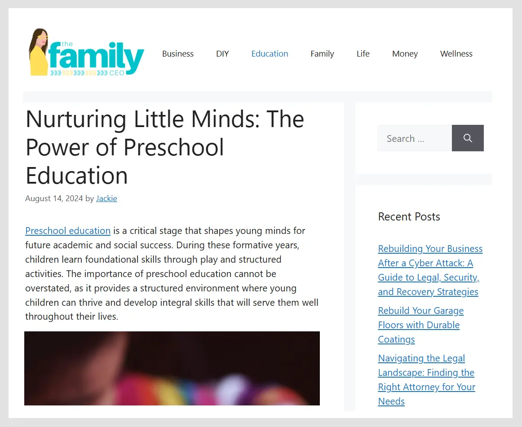Open the Money category
This screenshot has width=522, height=427.
pos(405,54)
